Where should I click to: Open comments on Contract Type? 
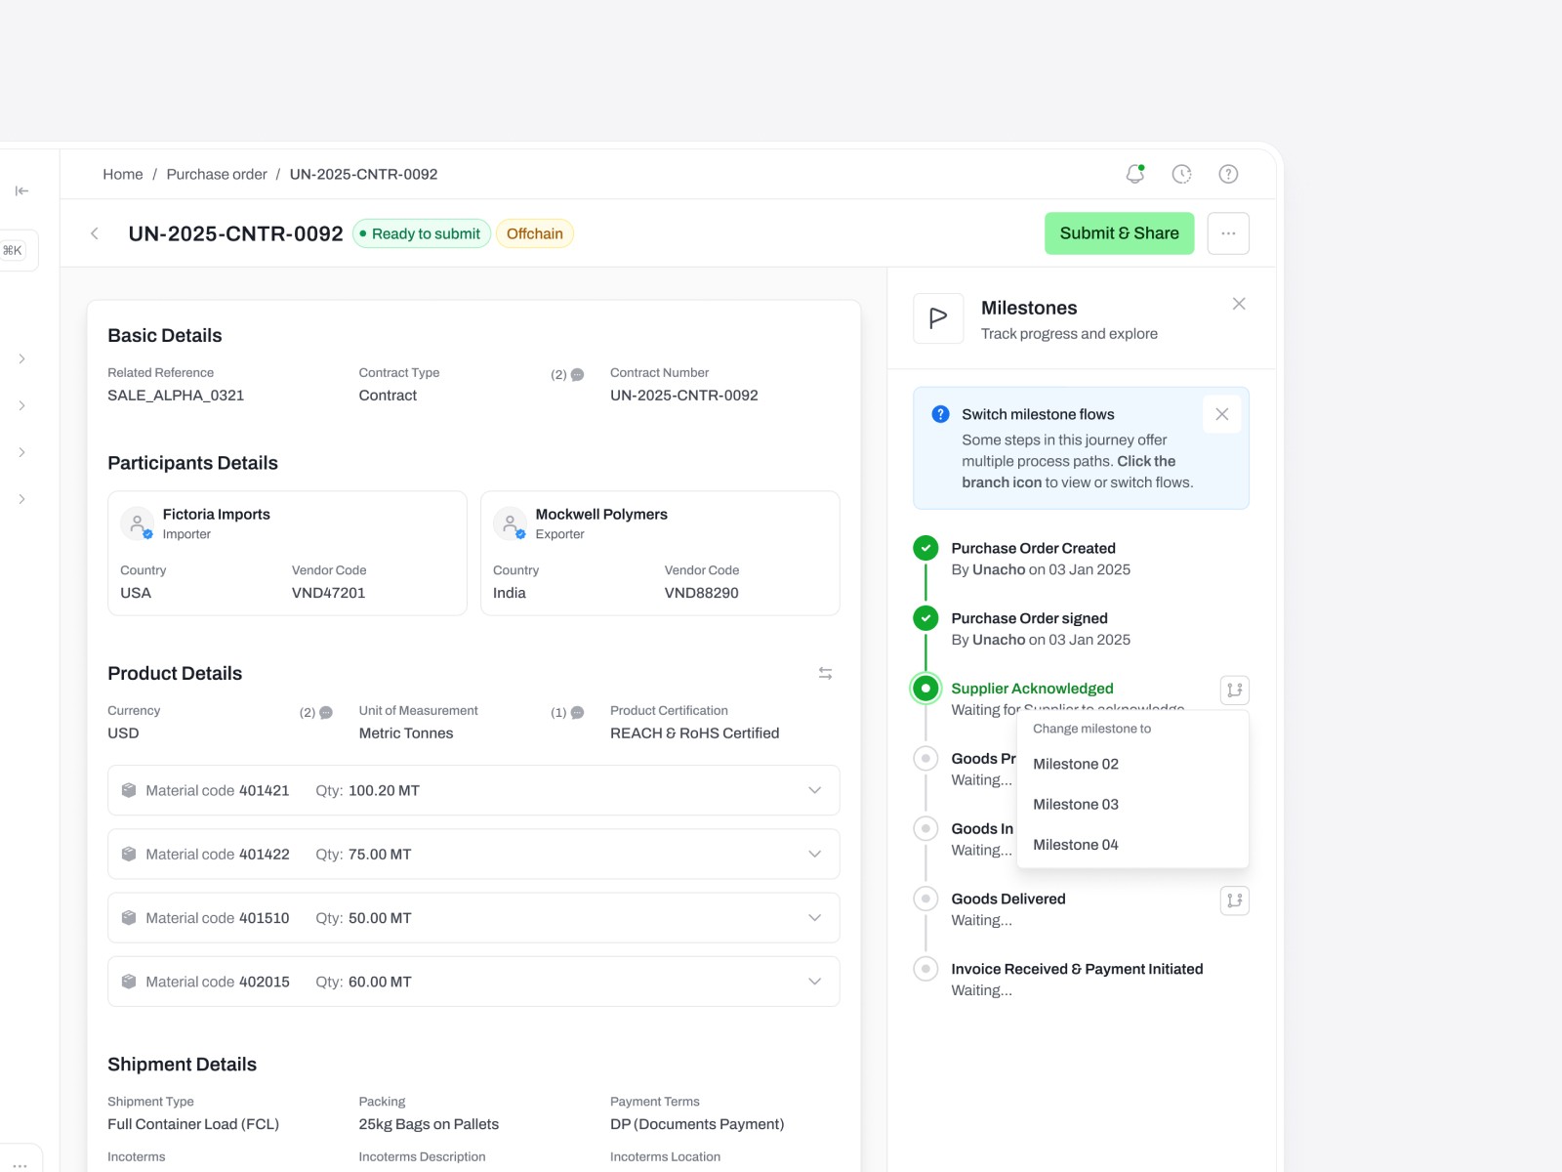click(x=567, y=374)
